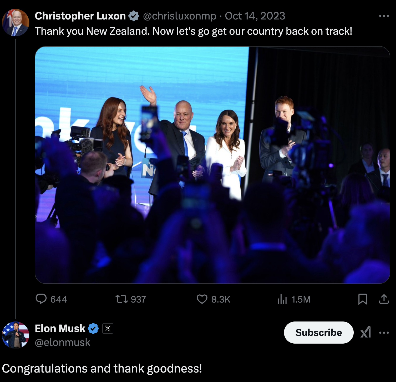Subscribe to Elon Musk
The image size is (396, 382).
(x=318, y=333)
